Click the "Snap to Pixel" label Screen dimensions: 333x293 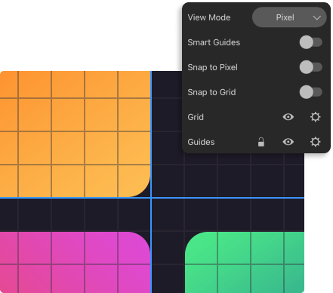[x=212, y=67]
